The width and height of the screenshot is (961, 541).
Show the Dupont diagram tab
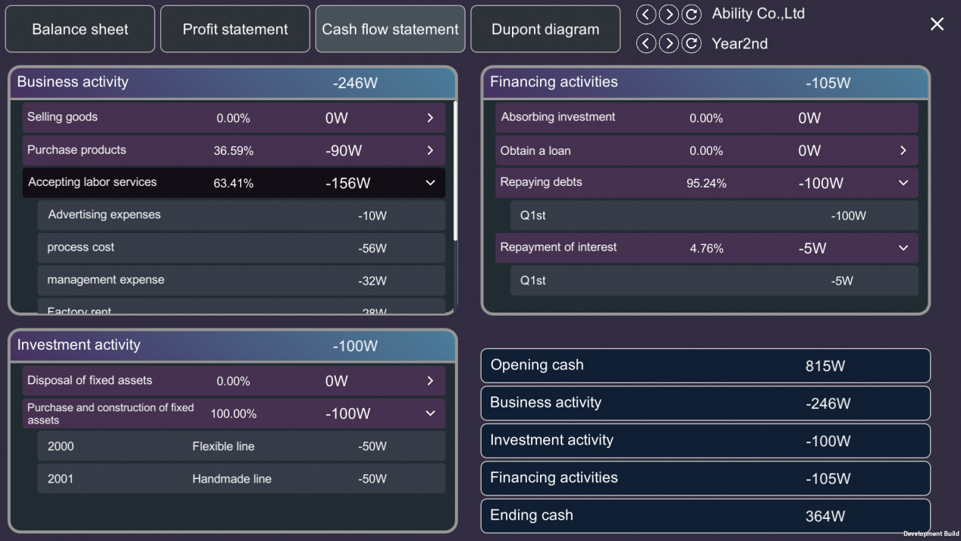pyautogui.click(x=545, y=30)
